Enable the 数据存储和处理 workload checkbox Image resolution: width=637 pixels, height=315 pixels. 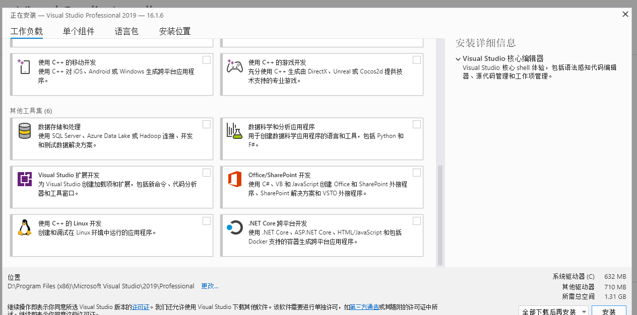click(207, 124)
